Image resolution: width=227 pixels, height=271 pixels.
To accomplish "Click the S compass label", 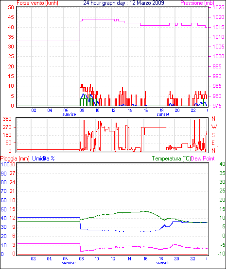I will (x=213, y=135).
